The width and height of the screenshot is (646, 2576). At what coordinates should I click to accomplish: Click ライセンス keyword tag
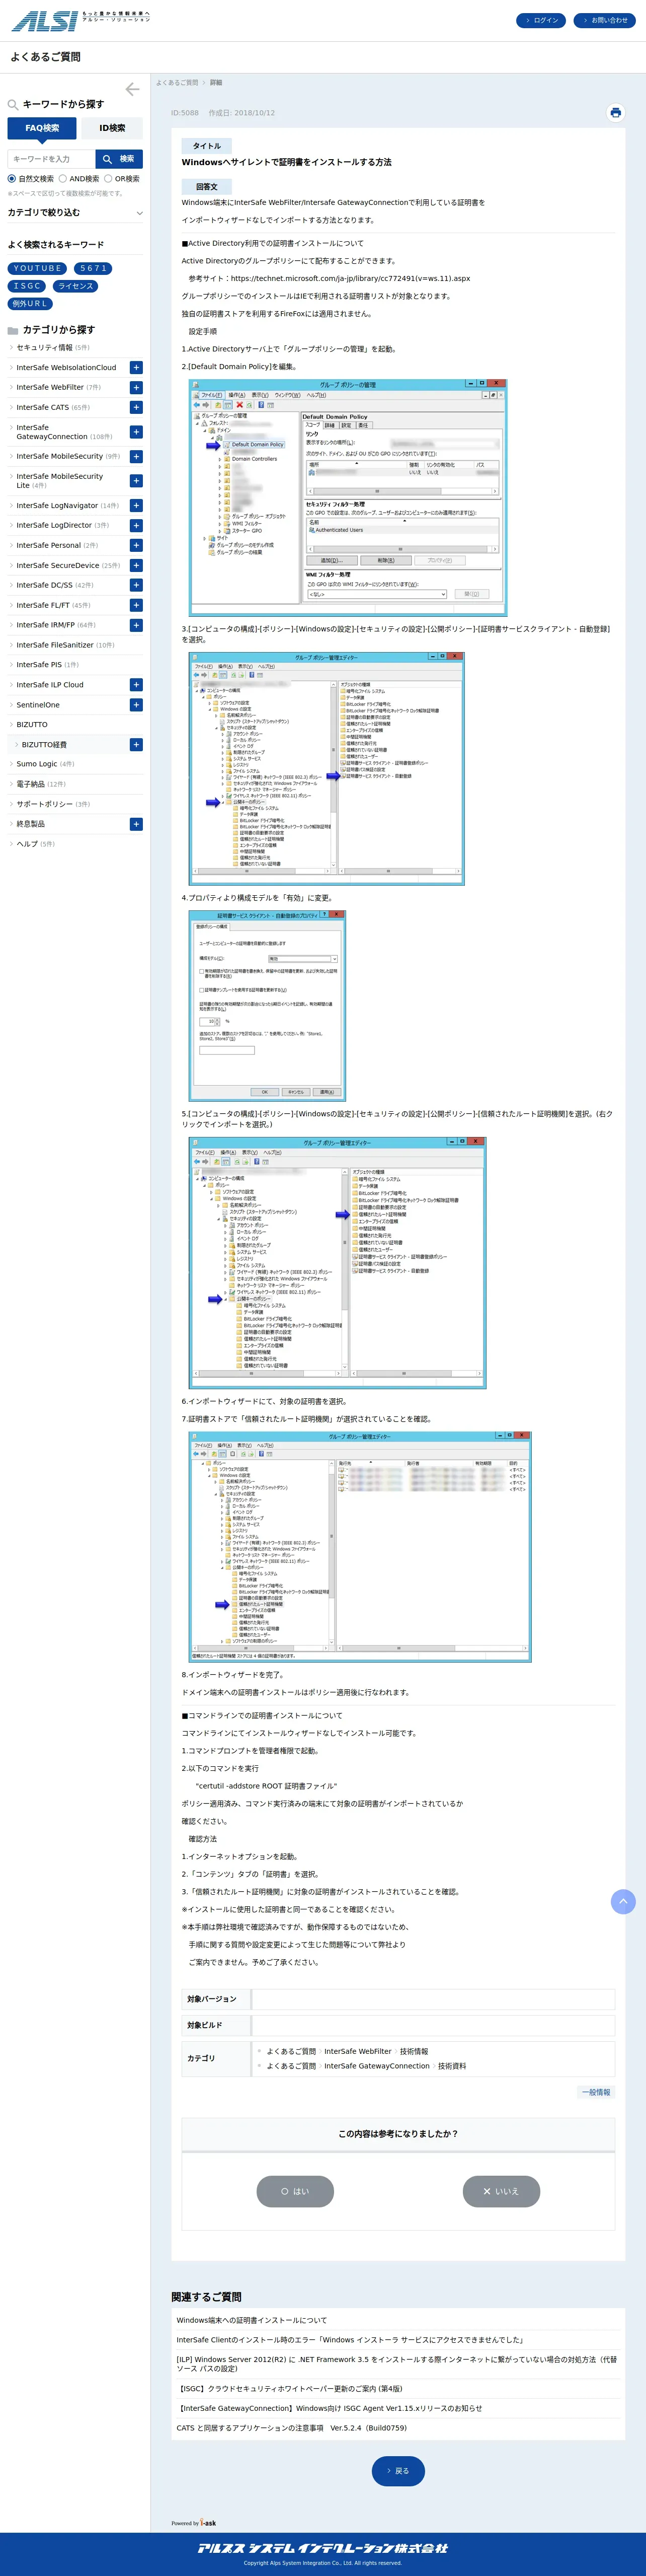75,286
